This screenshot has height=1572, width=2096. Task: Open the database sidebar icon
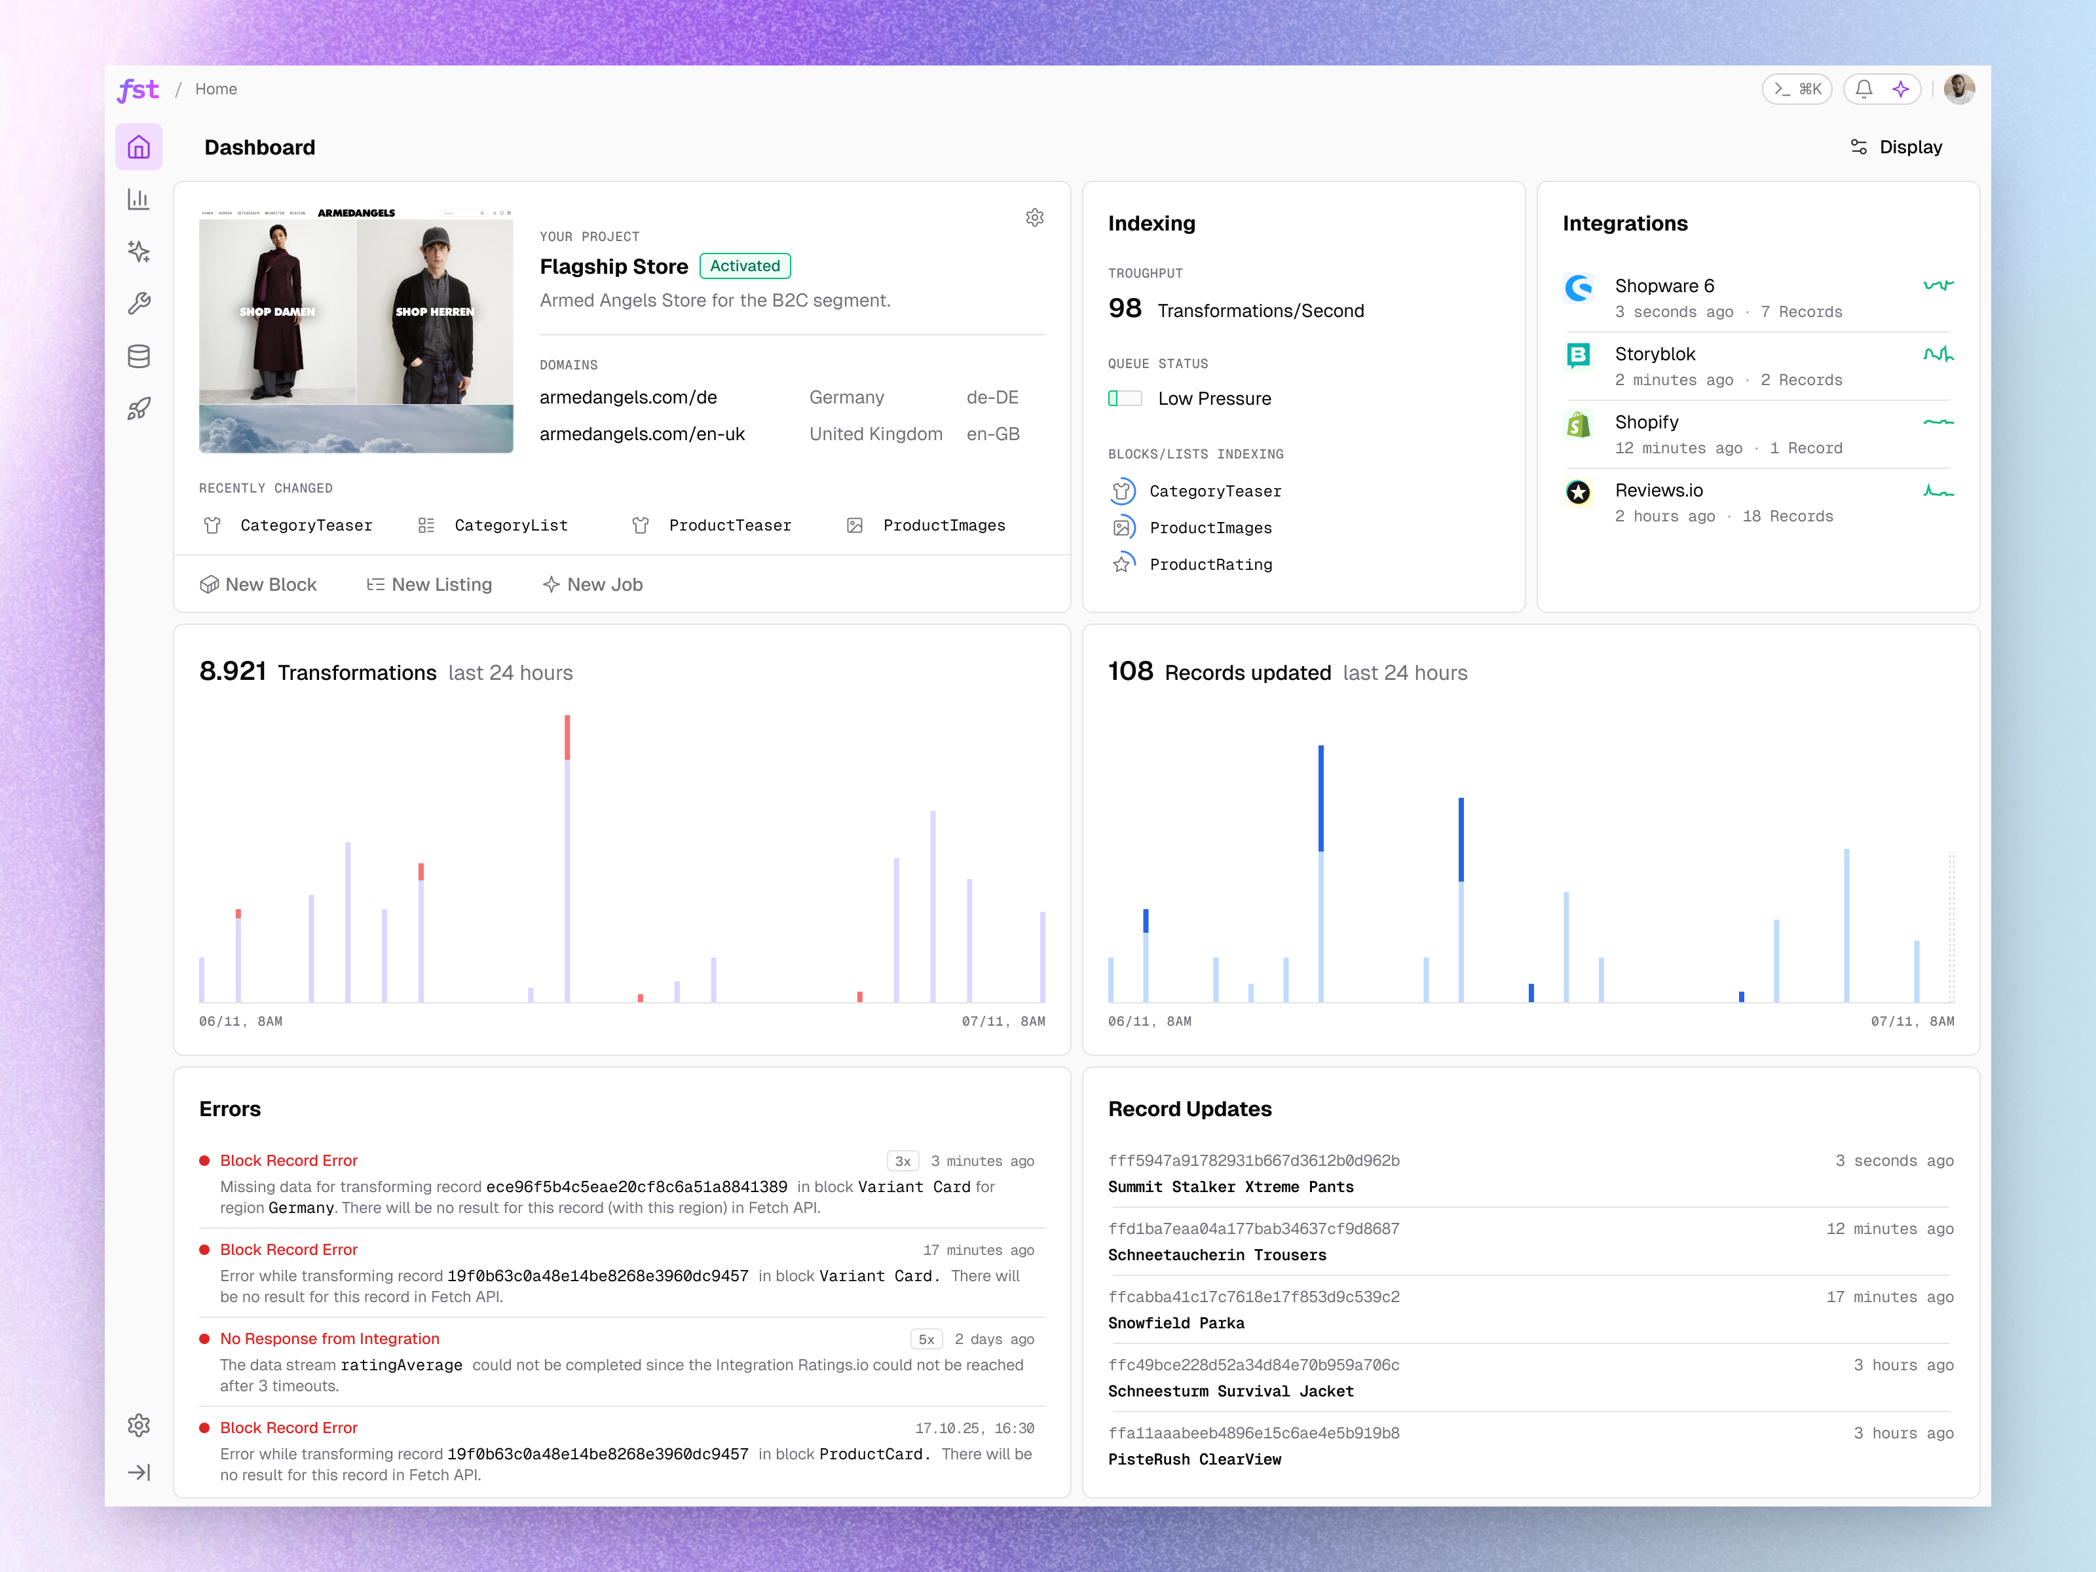coord(138,356)
